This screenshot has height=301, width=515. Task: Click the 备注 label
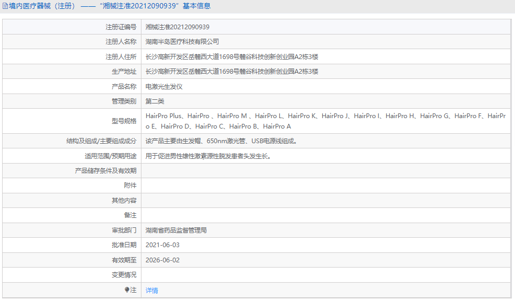tap(130, 215)
